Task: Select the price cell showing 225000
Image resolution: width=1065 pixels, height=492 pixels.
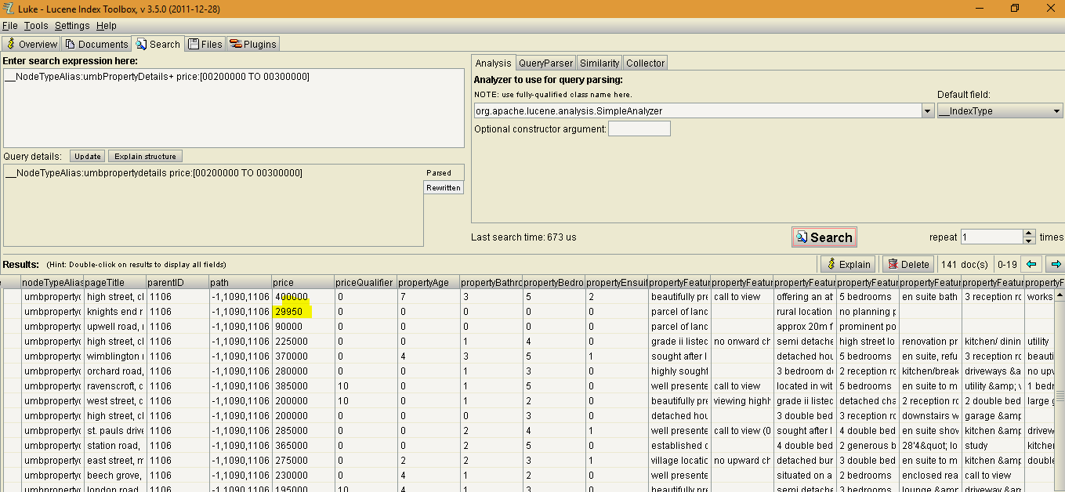Action: click(x=302, y=342)
